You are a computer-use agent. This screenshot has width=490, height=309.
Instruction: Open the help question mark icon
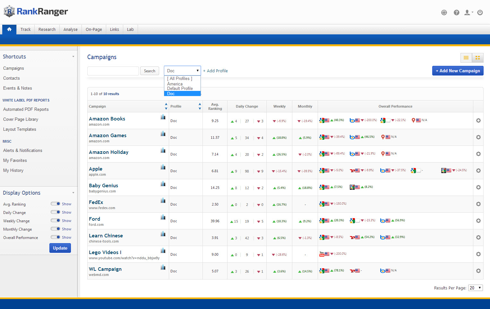click(x=456, y=13)
